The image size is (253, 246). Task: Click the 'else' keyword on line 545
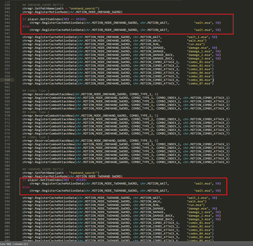(x=26, y=26)
